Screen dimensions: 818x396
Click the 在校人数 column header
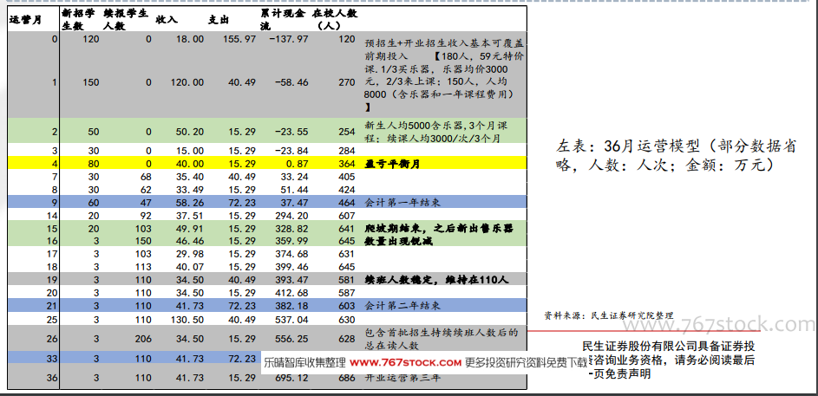(330, 19)
